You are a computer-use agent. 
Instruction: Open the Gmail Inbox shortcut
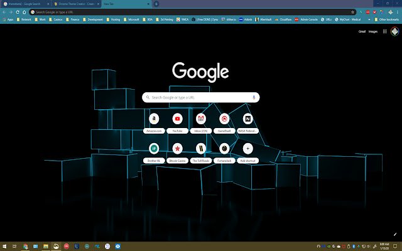[201, 124]
